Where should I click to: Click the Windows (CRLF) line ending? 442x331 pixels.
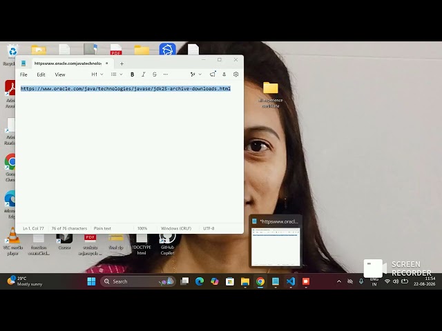176,228
